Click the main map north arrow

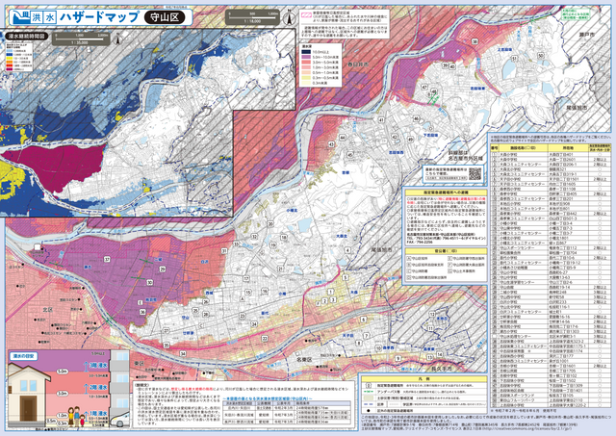pos(290,17)
